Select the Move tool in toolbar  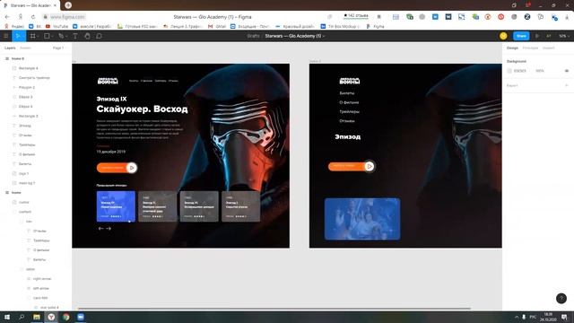click(x=18, y=36)
